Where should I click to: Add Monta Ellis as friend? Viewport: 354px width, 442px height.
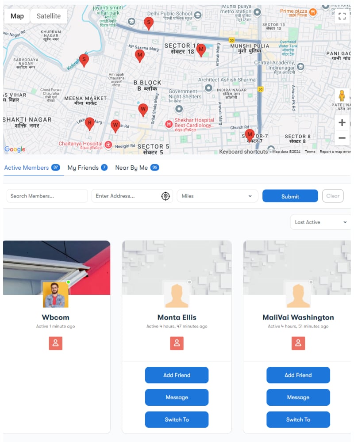click(x=177, y=375)
